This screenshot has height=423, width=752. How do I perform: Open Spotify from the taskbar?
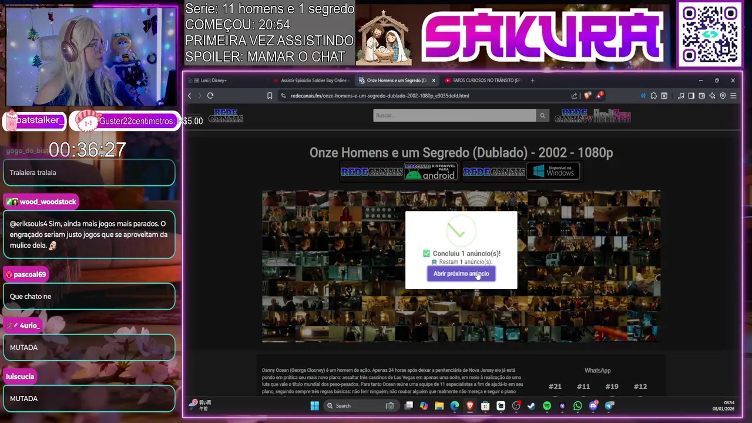(x=547, y=406)
